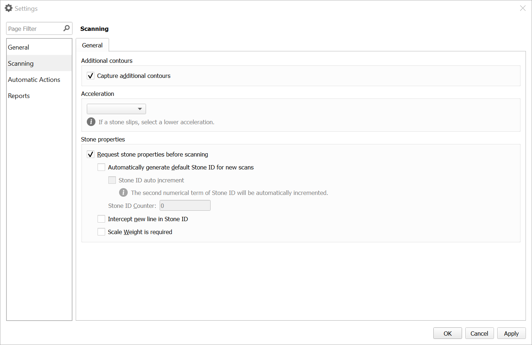Confirm settings with the OK button
Viewport: 532px width, 345px height.
(x=447, y=333)
